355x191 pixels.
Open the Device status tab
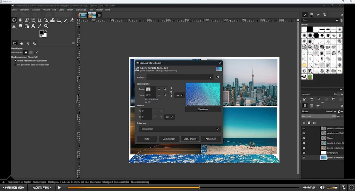(x=21, y=43)
